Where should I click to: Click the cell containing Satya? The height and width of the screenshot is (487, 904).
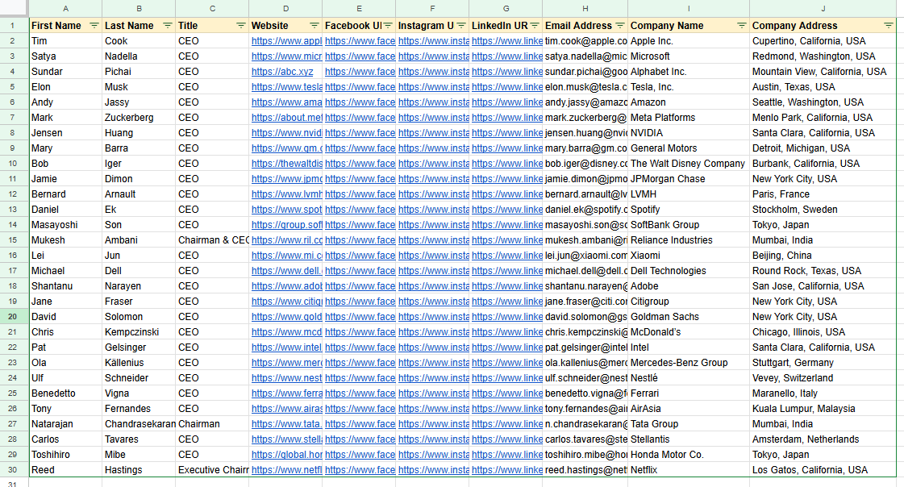(66, 56)
